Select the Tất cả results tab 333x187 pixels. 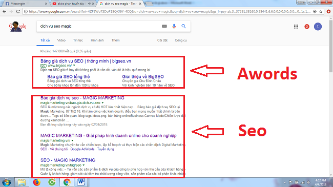pyautogui.click(x=45, y=40)
